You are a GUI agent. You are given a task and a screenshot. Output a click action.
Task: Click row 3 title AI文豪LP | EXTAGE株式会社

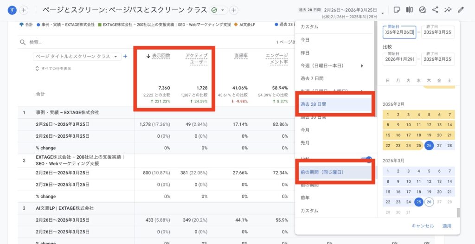pyautogui.click(x=64, y=208)
